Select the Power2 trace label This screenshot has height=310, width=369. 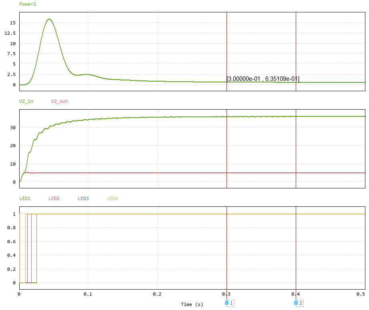pos(26,4)
